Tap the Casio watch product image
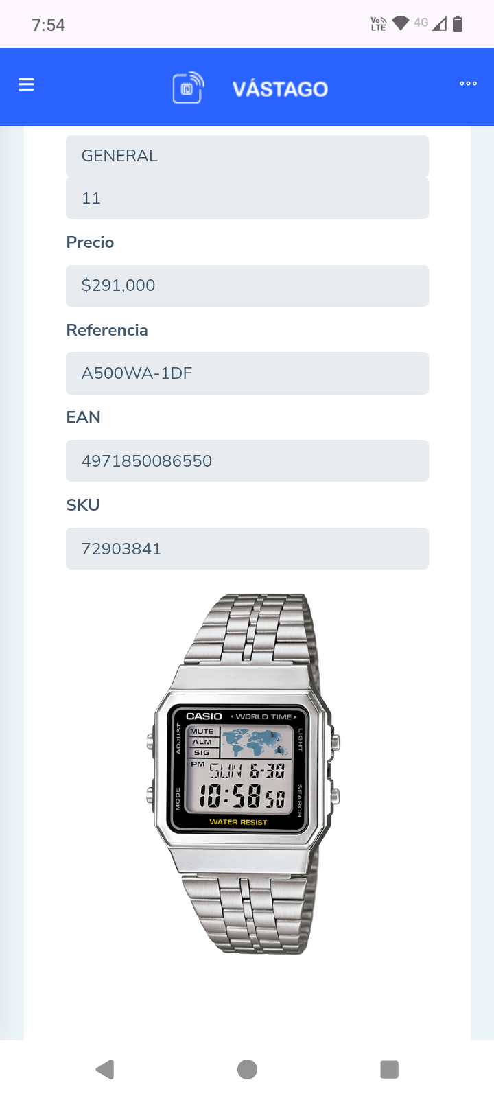Viewport: 494px width, 1098px height. tap(244, 773)
